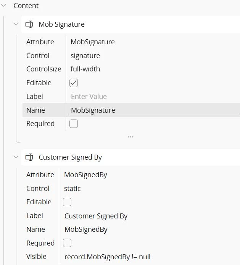Viewport: 240px width, 265px height.
Task: Toggle Editable checkbox for Customer Signed By
Action: [67, 202]
